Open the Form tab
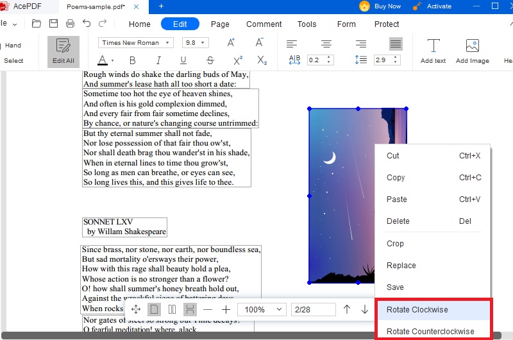Screen dimensions: 513x340 (x=346, y=24)
